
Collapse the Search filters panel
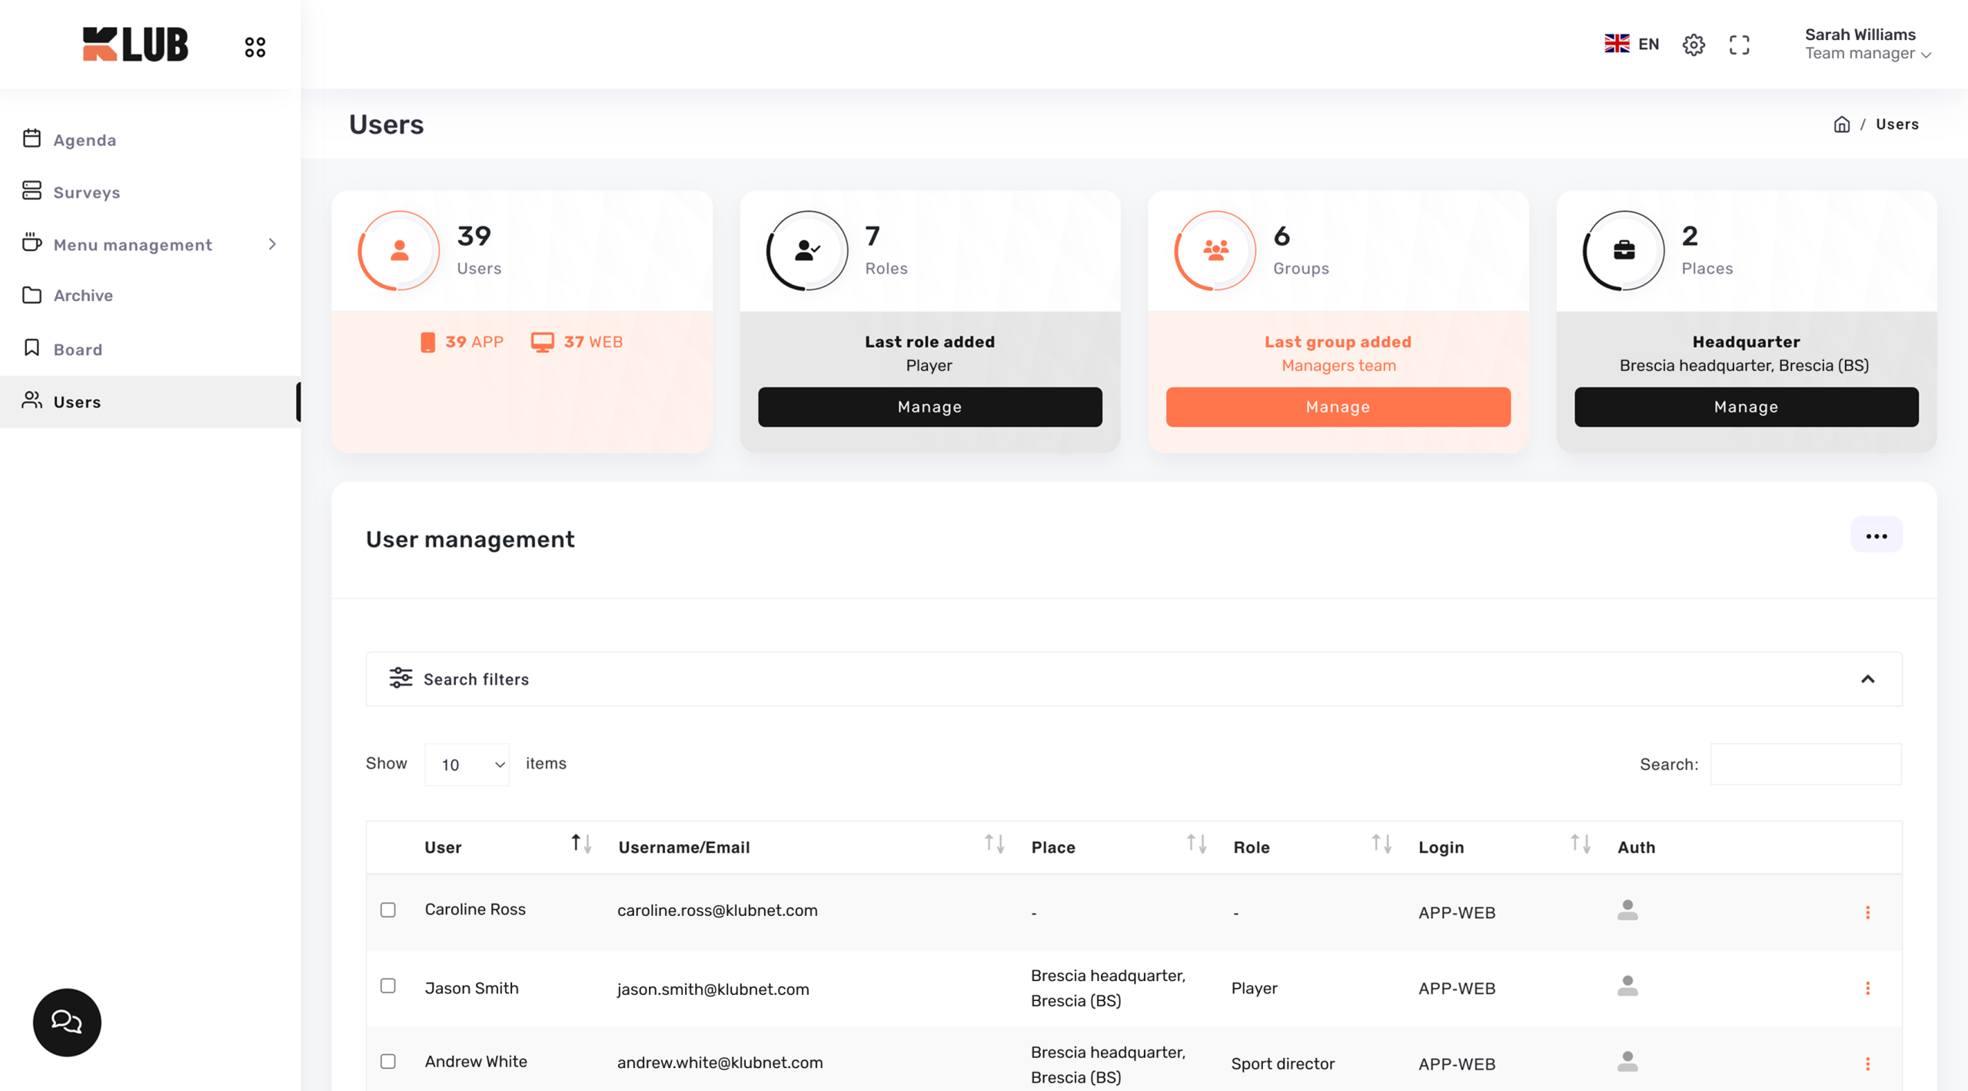point(1867,679)
